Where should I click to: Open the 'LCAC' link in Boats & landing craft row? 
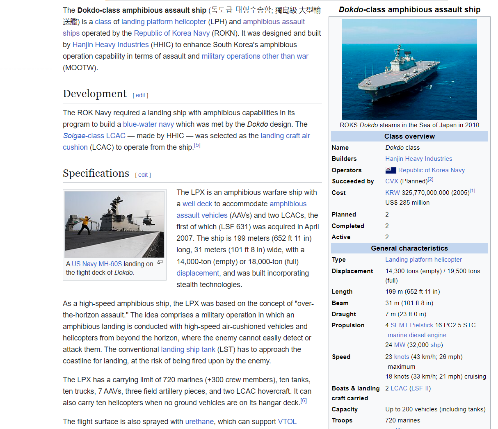pyautogui.click(x=399, y=388)
